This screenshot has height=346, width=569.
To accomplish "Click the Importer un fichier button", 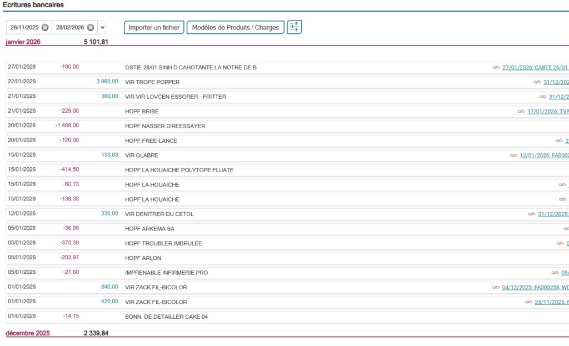I will [154, 27].
